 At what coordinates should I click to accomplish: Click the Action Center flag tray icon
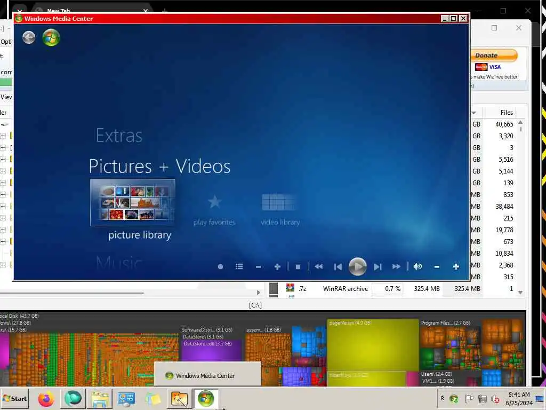(469, 398)
